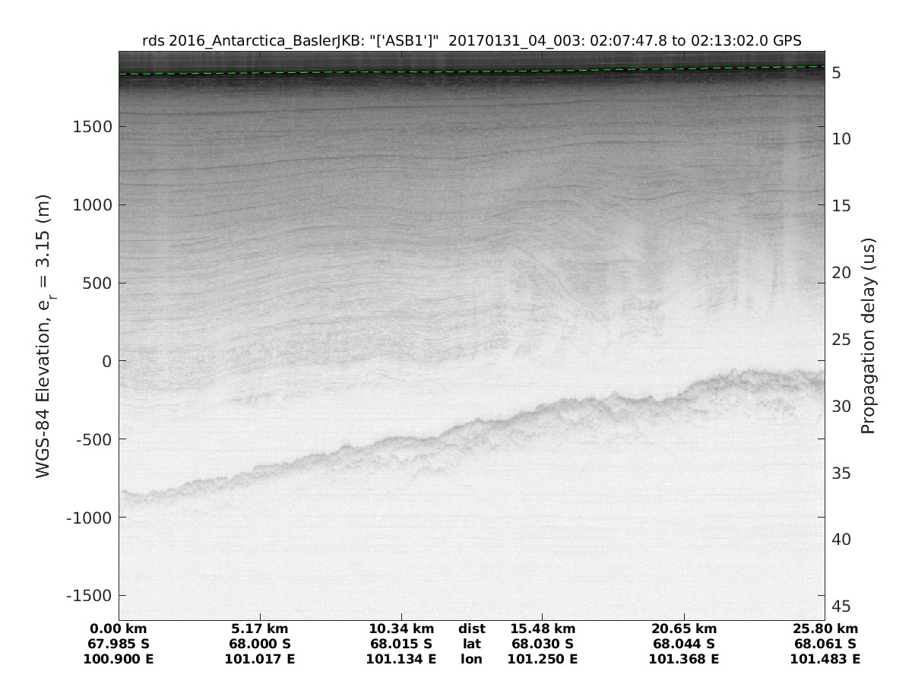Click the 'lon' legend label
This screenshot has height=684, width=912.
[x=471, y=659]
